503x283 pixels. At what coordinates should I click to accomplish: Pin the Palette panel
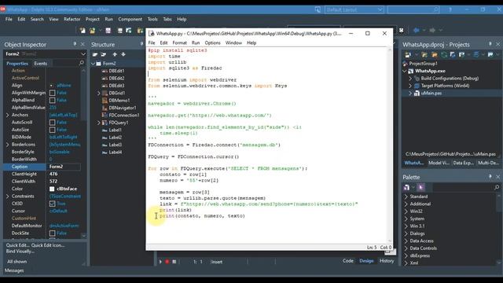(x=490, y=177)
